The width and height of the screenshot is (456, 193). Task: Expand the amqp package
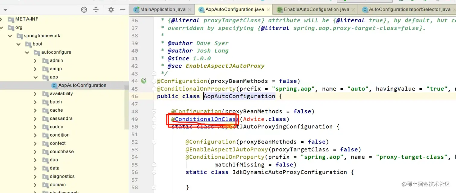coord(35,69)
